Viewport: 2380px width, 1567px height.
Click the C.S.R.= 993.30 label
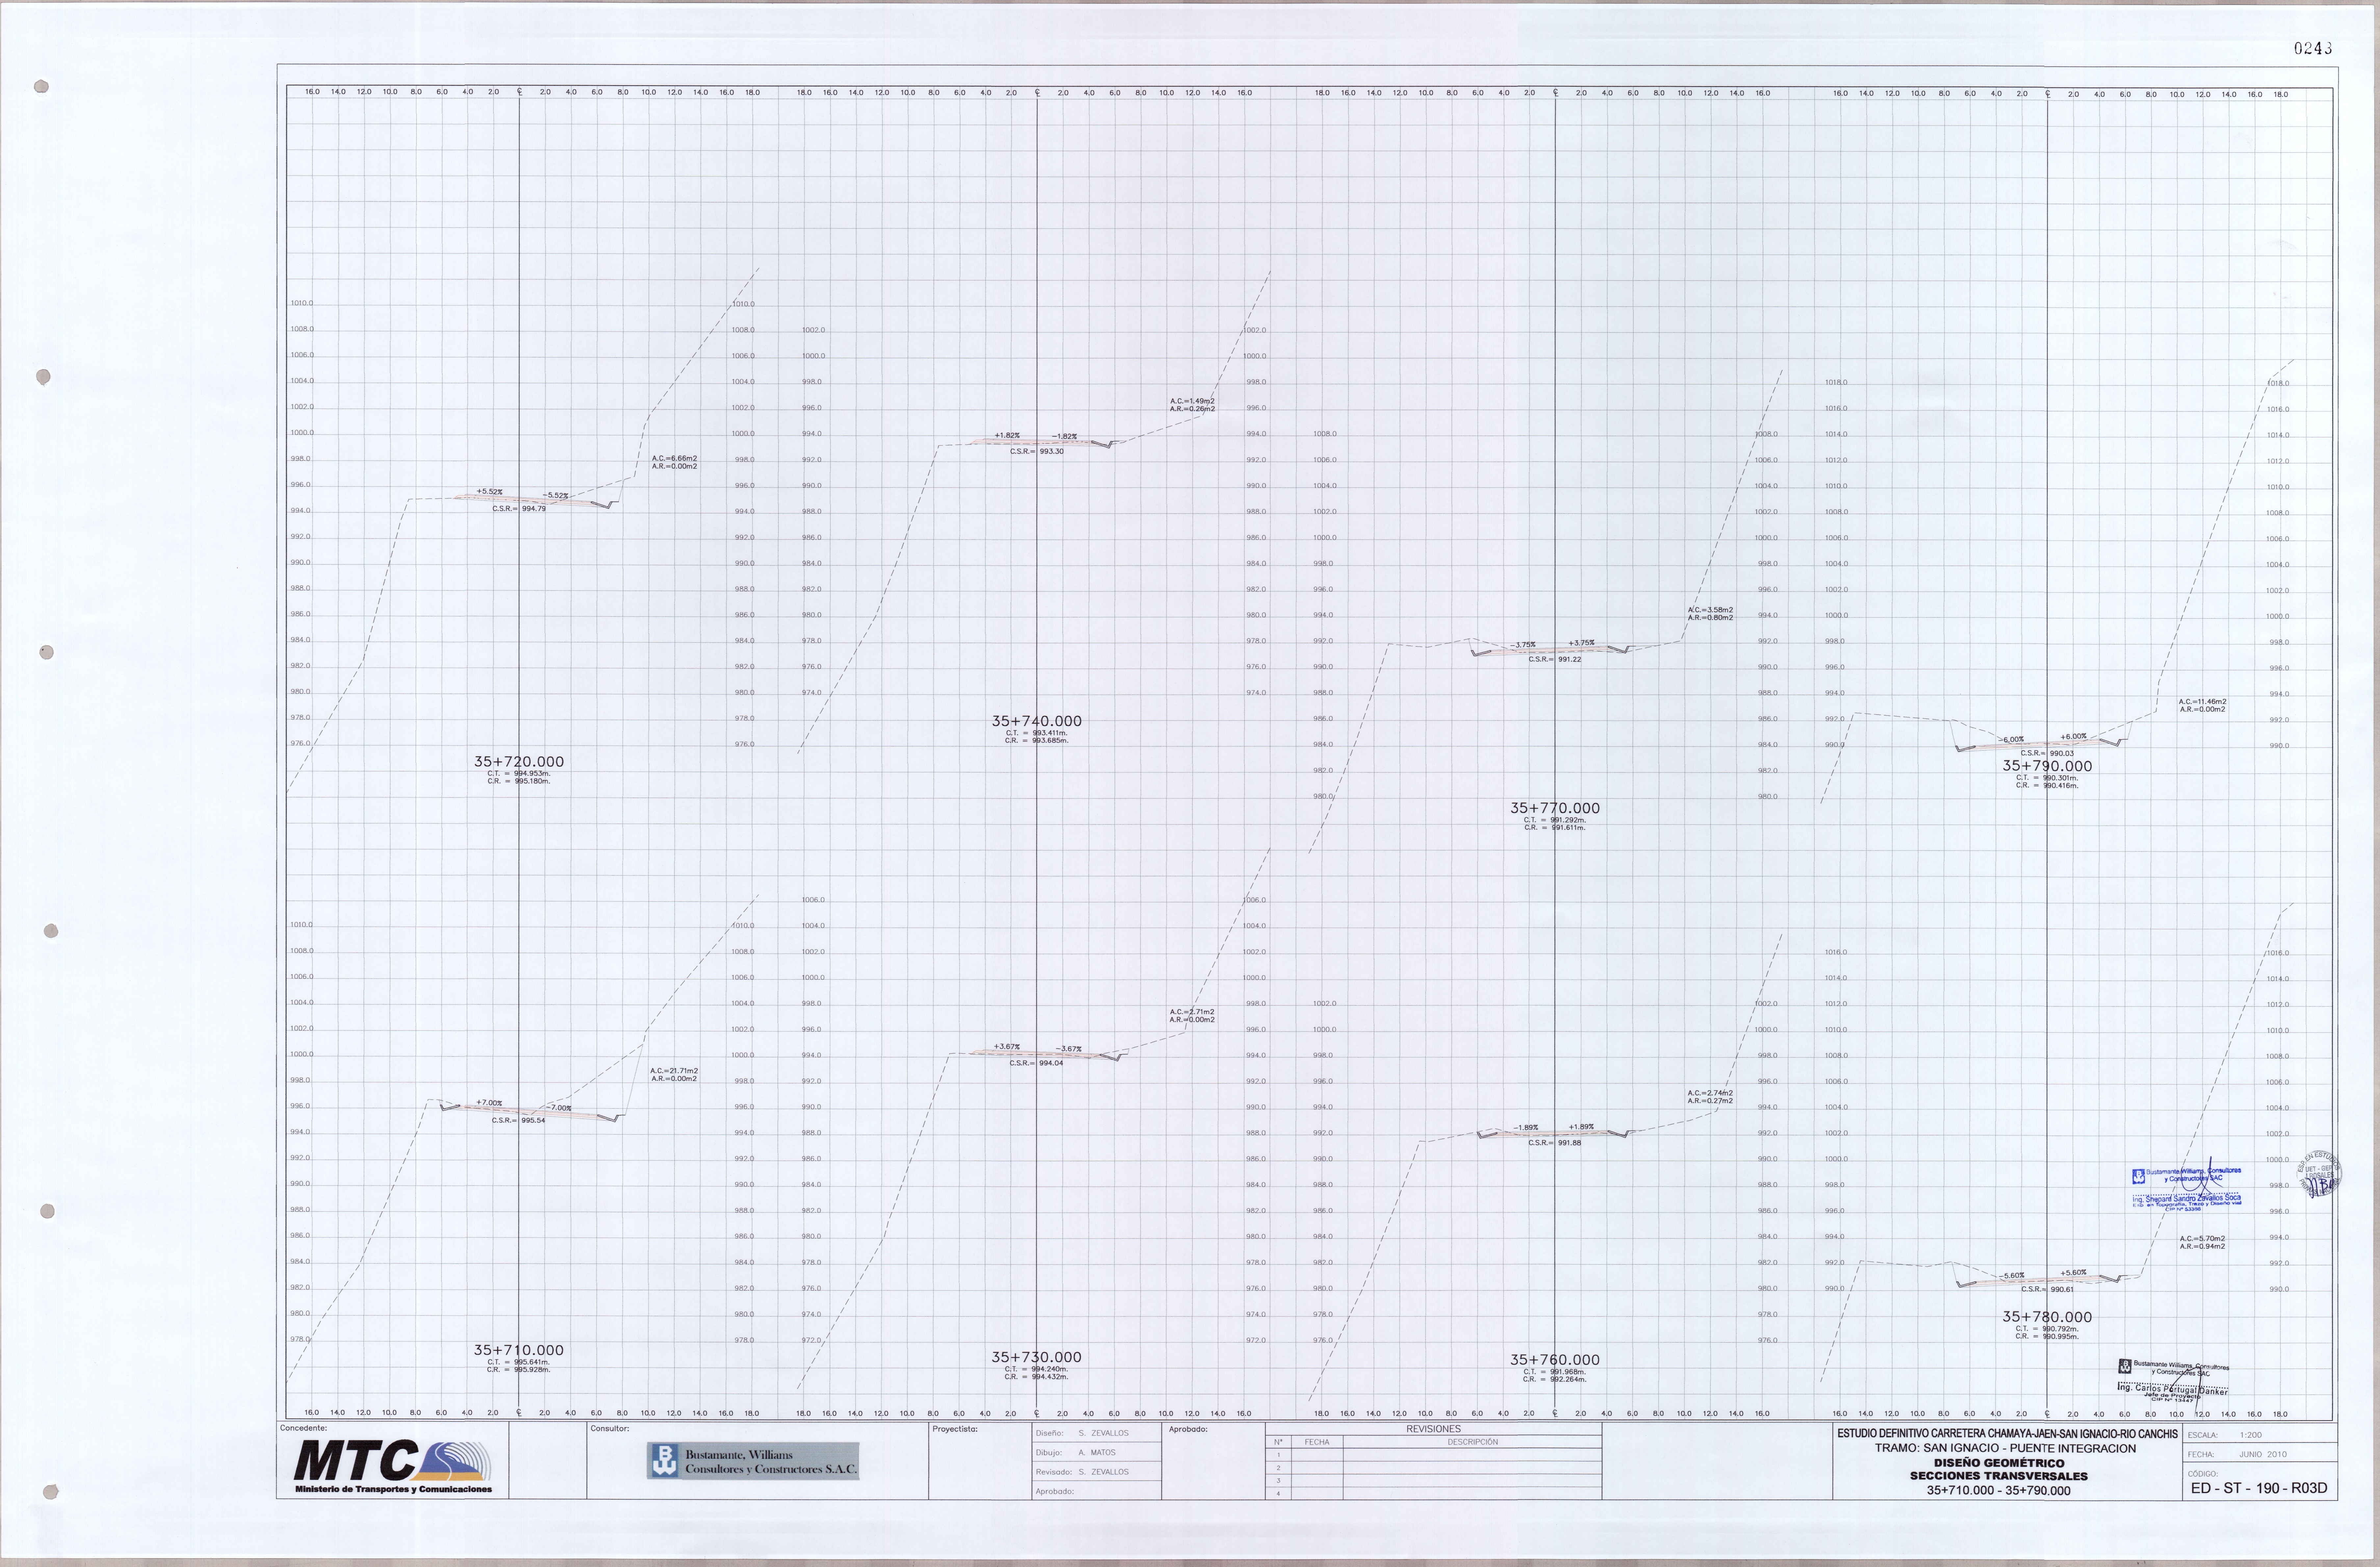(x=1037, y=452)
